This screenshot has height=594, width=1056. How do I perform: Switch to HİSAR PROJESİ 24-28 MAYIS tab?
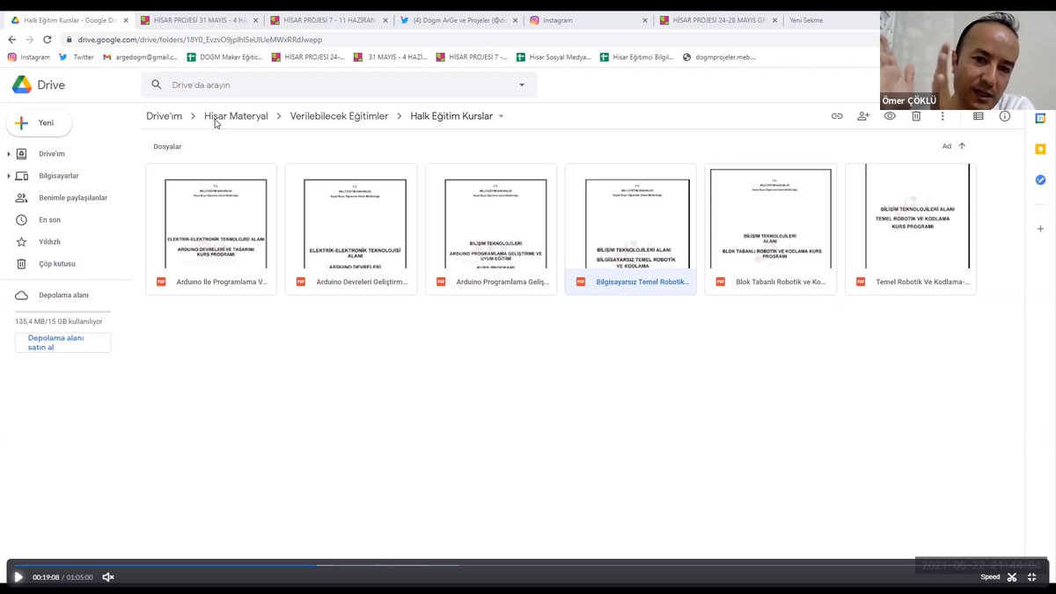(x=719, y=20)
